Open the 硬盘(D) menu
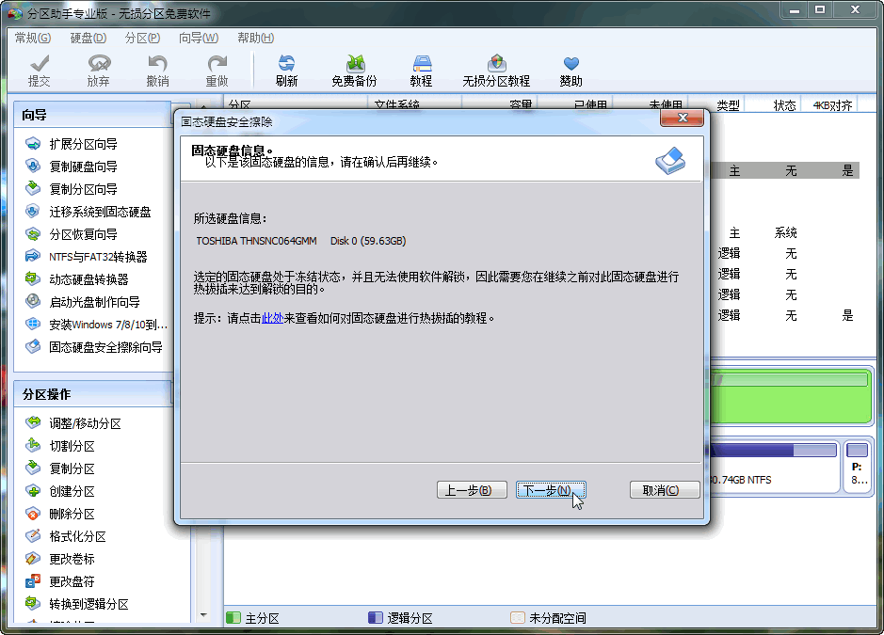 click(88, 38)
